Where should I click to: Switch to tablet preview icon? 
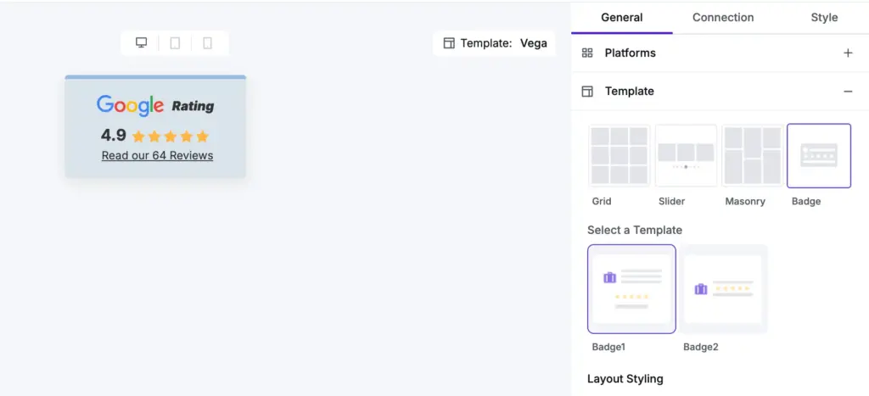(x=175, y=42)
